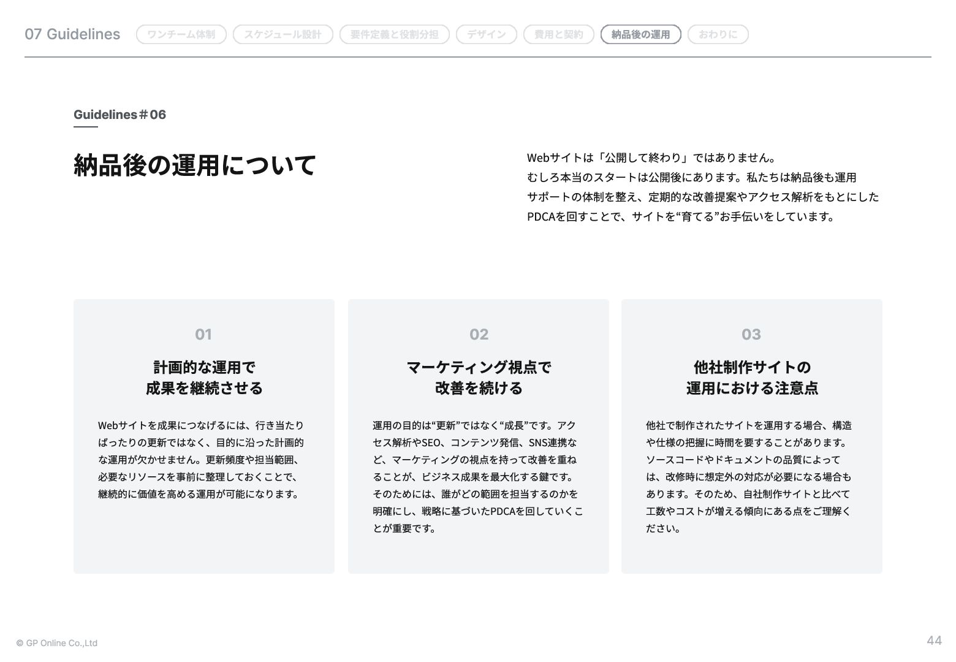Click the line starting 'そのためには、誰がどの範囲'

[x=475, y=494]
